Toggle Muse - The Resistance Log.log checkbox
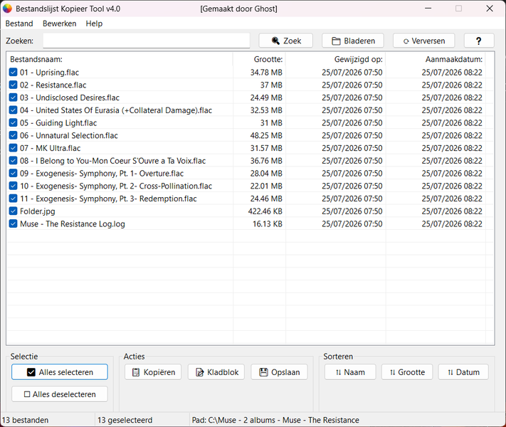 [14, 223]
